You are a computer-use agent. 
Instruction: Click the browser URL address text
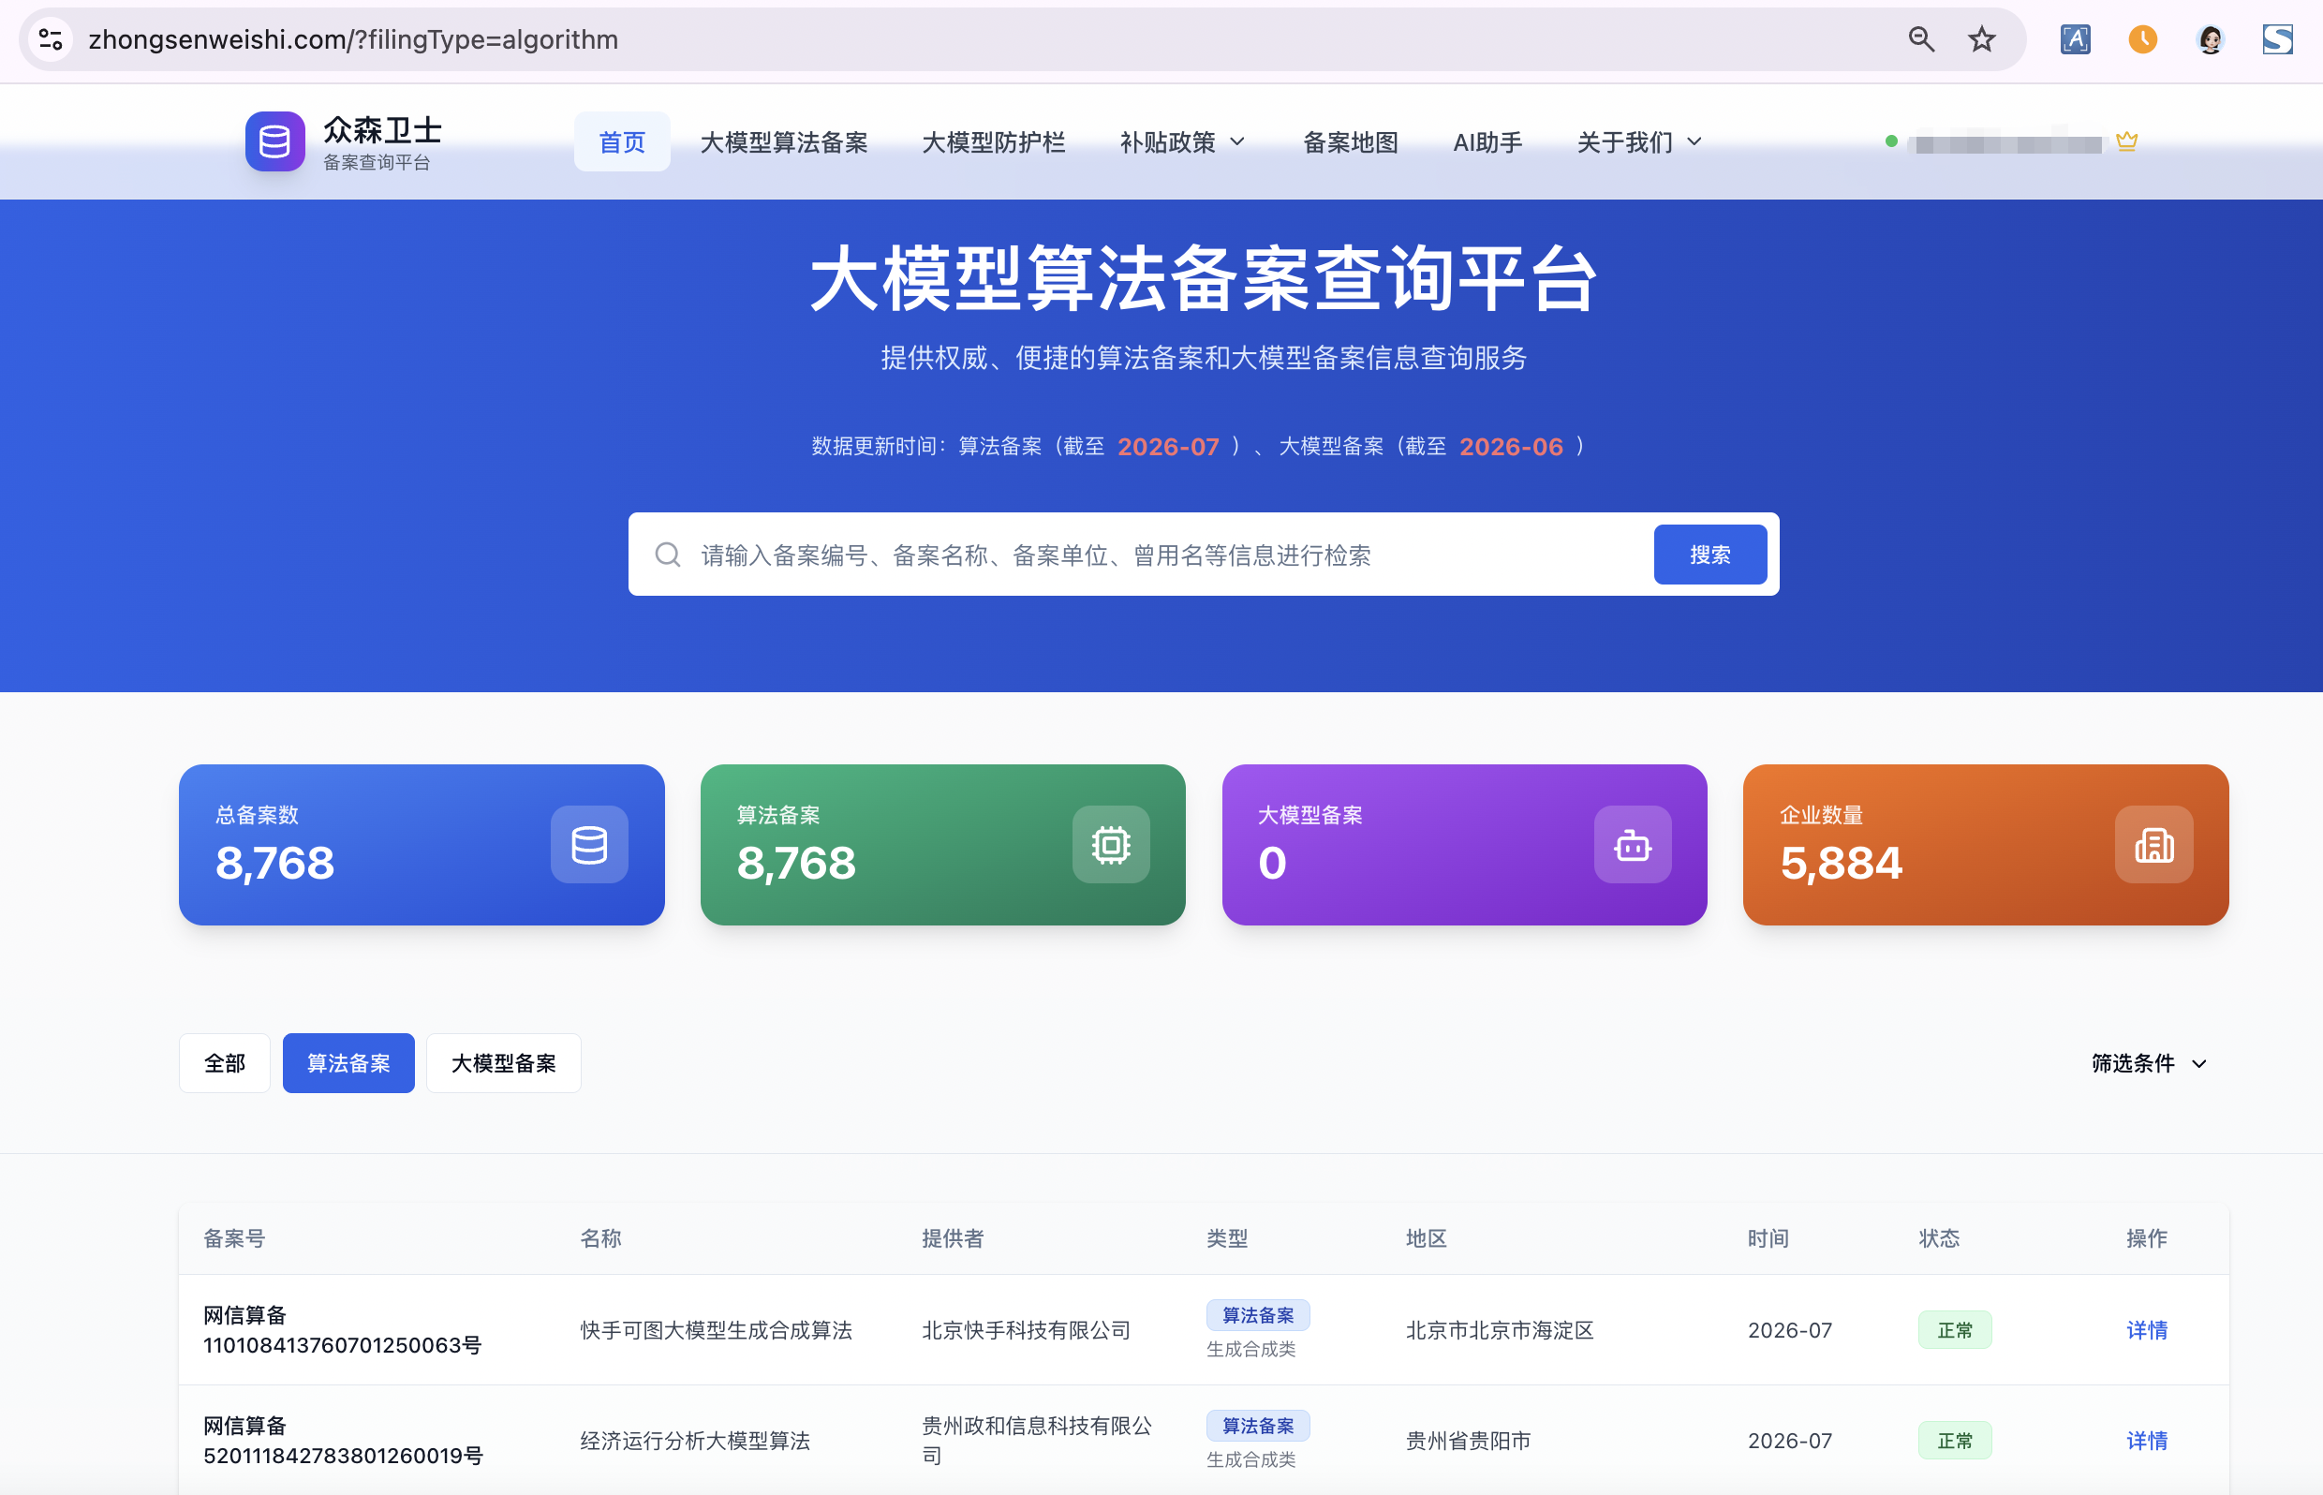click(353, 39)
